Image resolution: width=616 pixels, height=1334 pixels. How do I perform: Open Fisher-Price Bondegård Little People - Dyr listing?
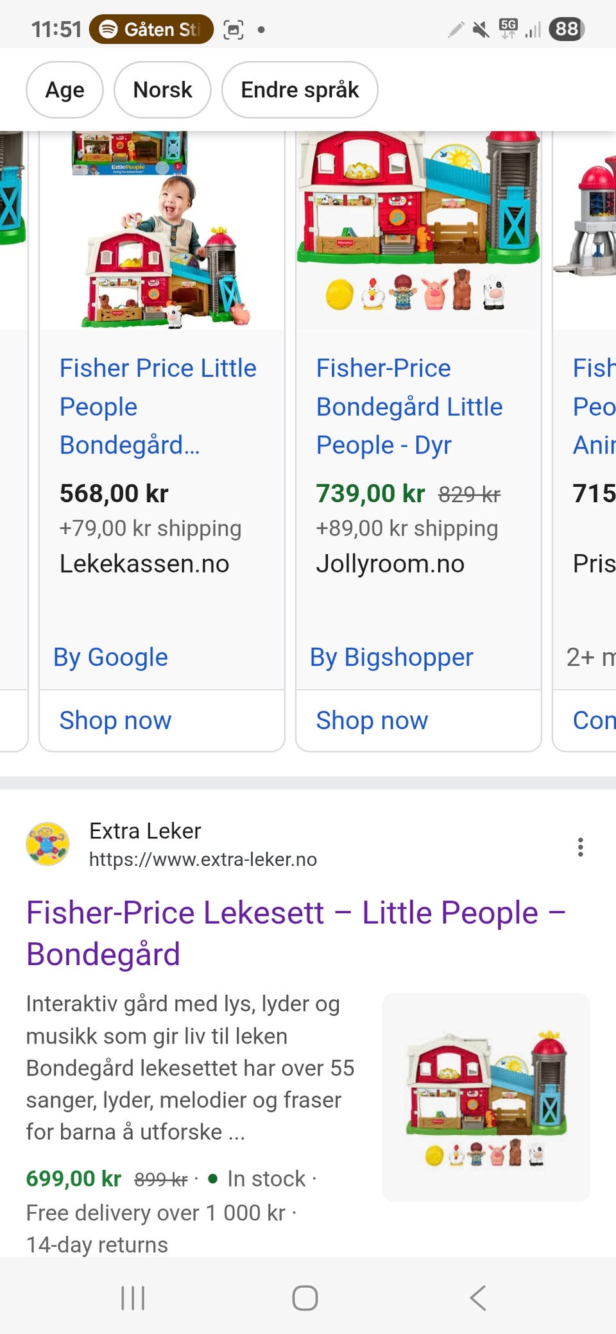(409, 406)
